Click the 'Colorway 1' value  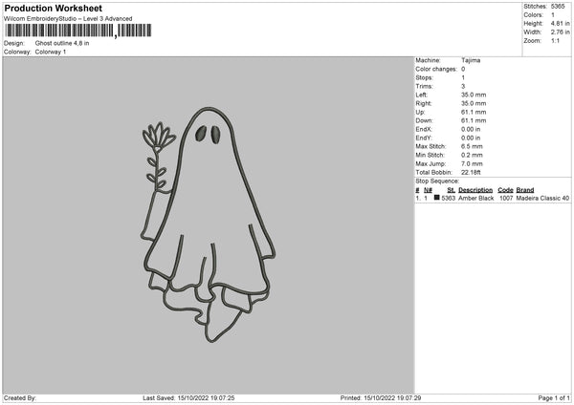(51, 52)
